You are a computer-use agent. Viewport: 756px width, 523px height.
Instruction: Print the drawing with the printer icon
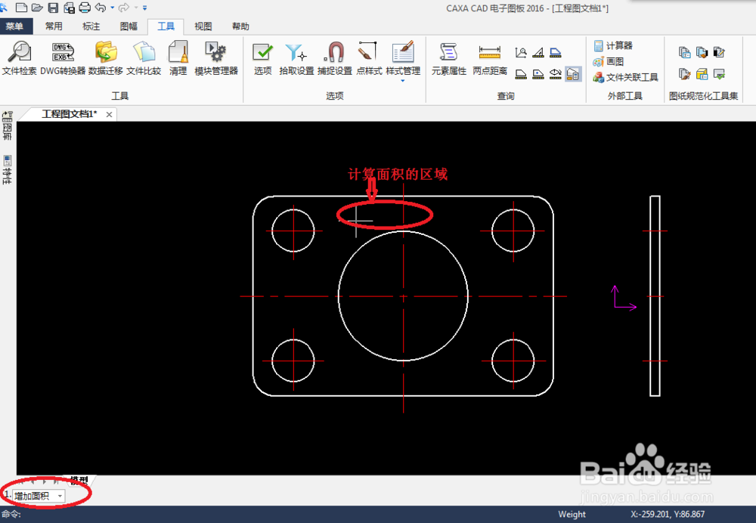pyautogui.click(x=85, y=8)
